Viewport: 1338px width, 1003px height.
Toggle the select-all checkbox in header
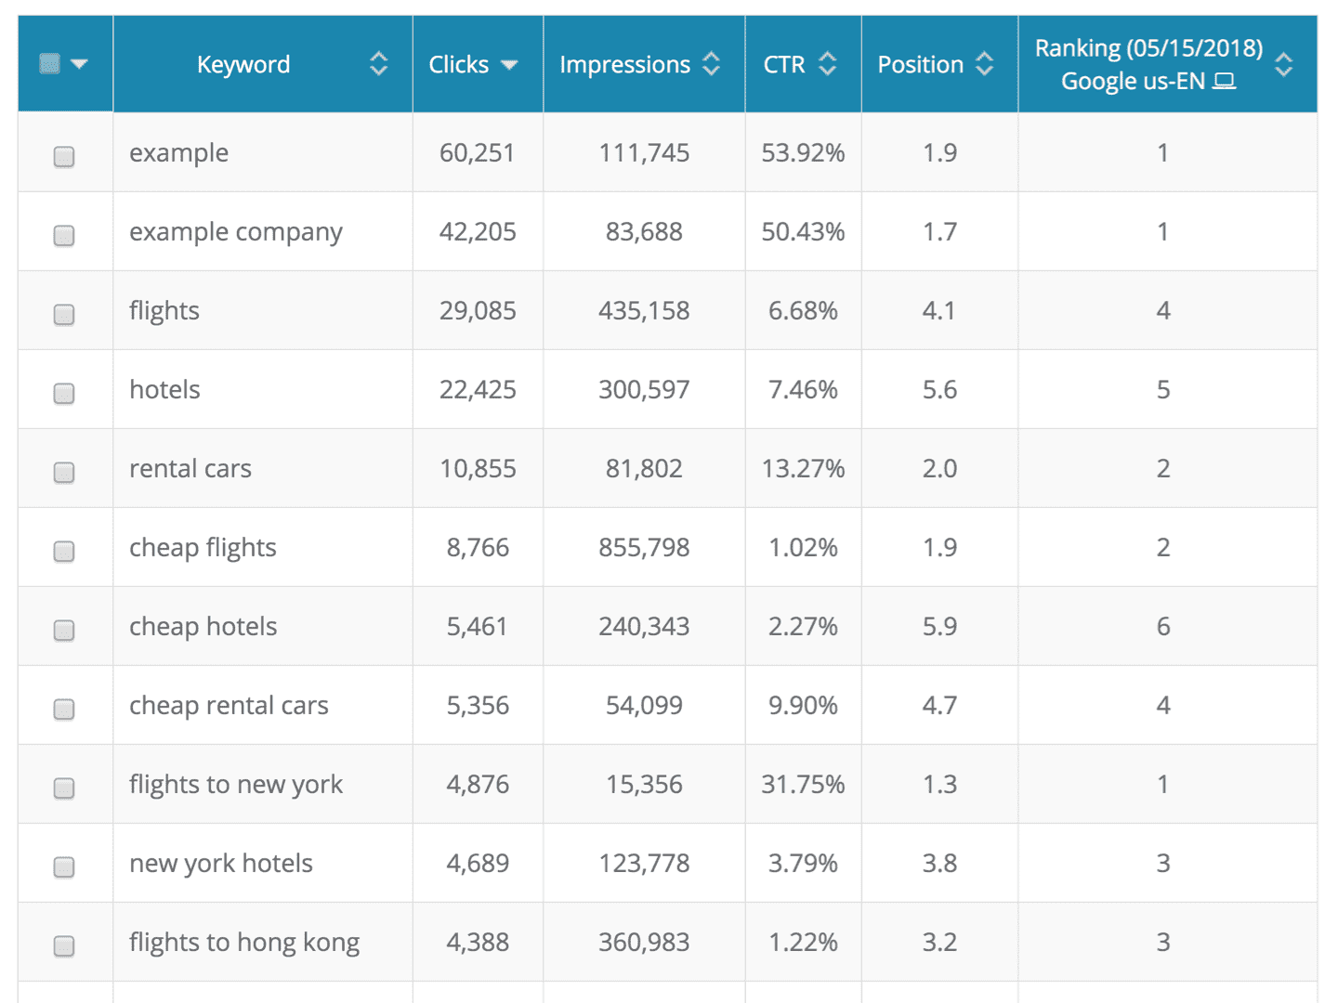coord(50,64)
